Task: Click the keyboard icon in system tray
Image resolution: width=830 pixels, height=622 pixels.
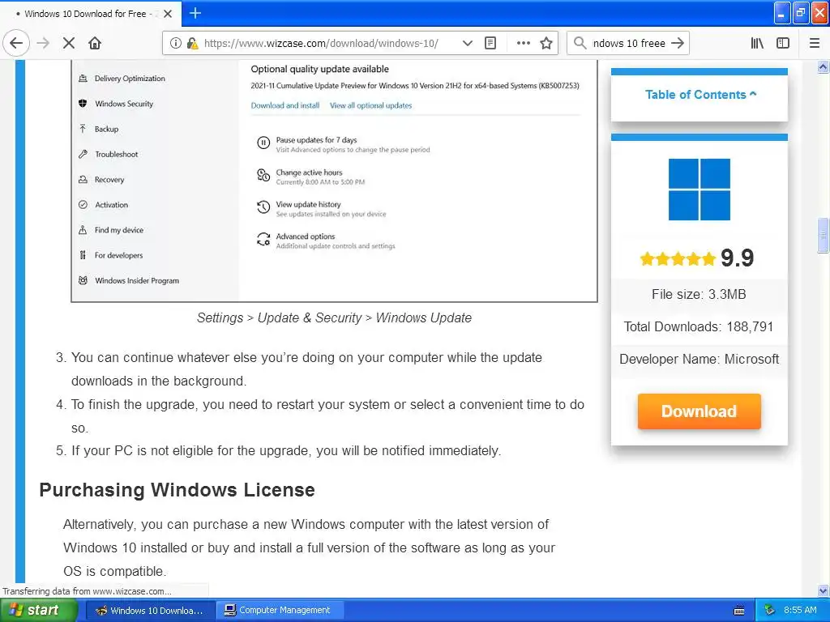Action: point(739,611)
